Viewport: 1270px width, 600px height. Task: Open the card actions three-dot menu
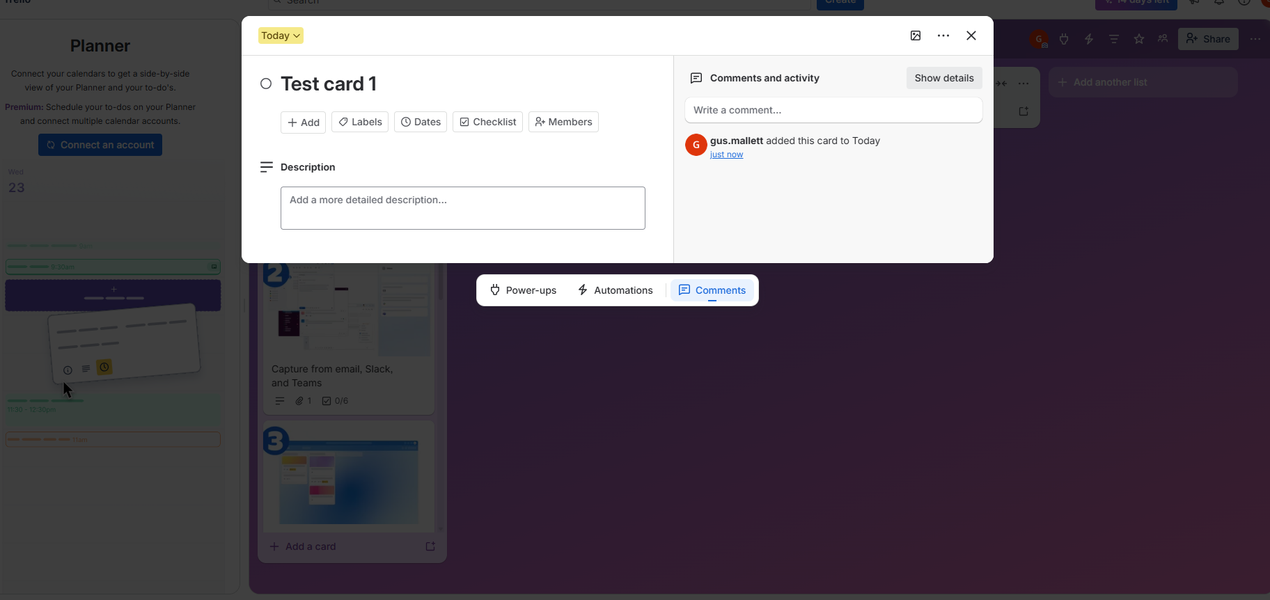click(943, 35)
